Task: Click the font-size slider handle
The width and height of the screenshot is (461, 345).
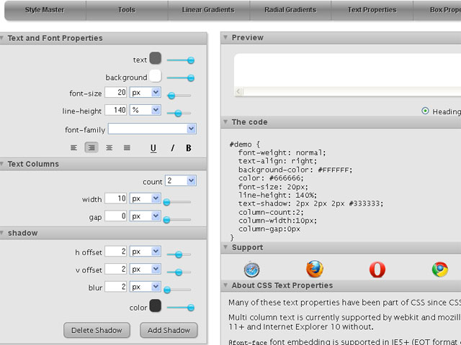Action: point(171,96)
